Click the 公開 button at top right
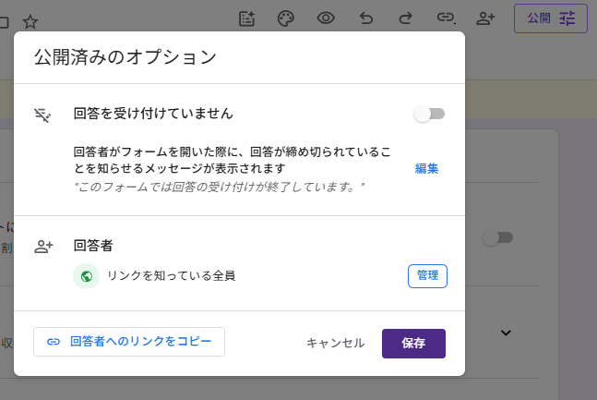This screenshot has height=400, width=597. [x=551, y=18]
